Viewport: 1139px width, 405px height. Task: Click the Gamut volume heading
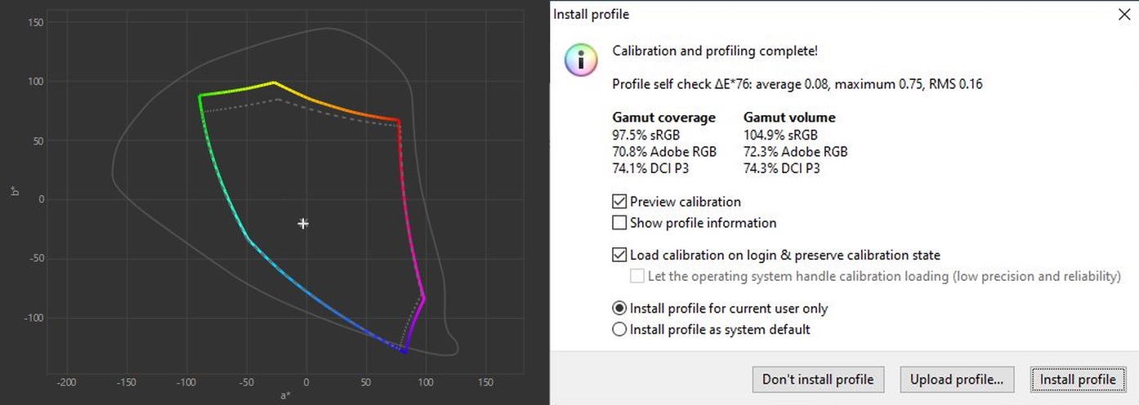(789, 118)
